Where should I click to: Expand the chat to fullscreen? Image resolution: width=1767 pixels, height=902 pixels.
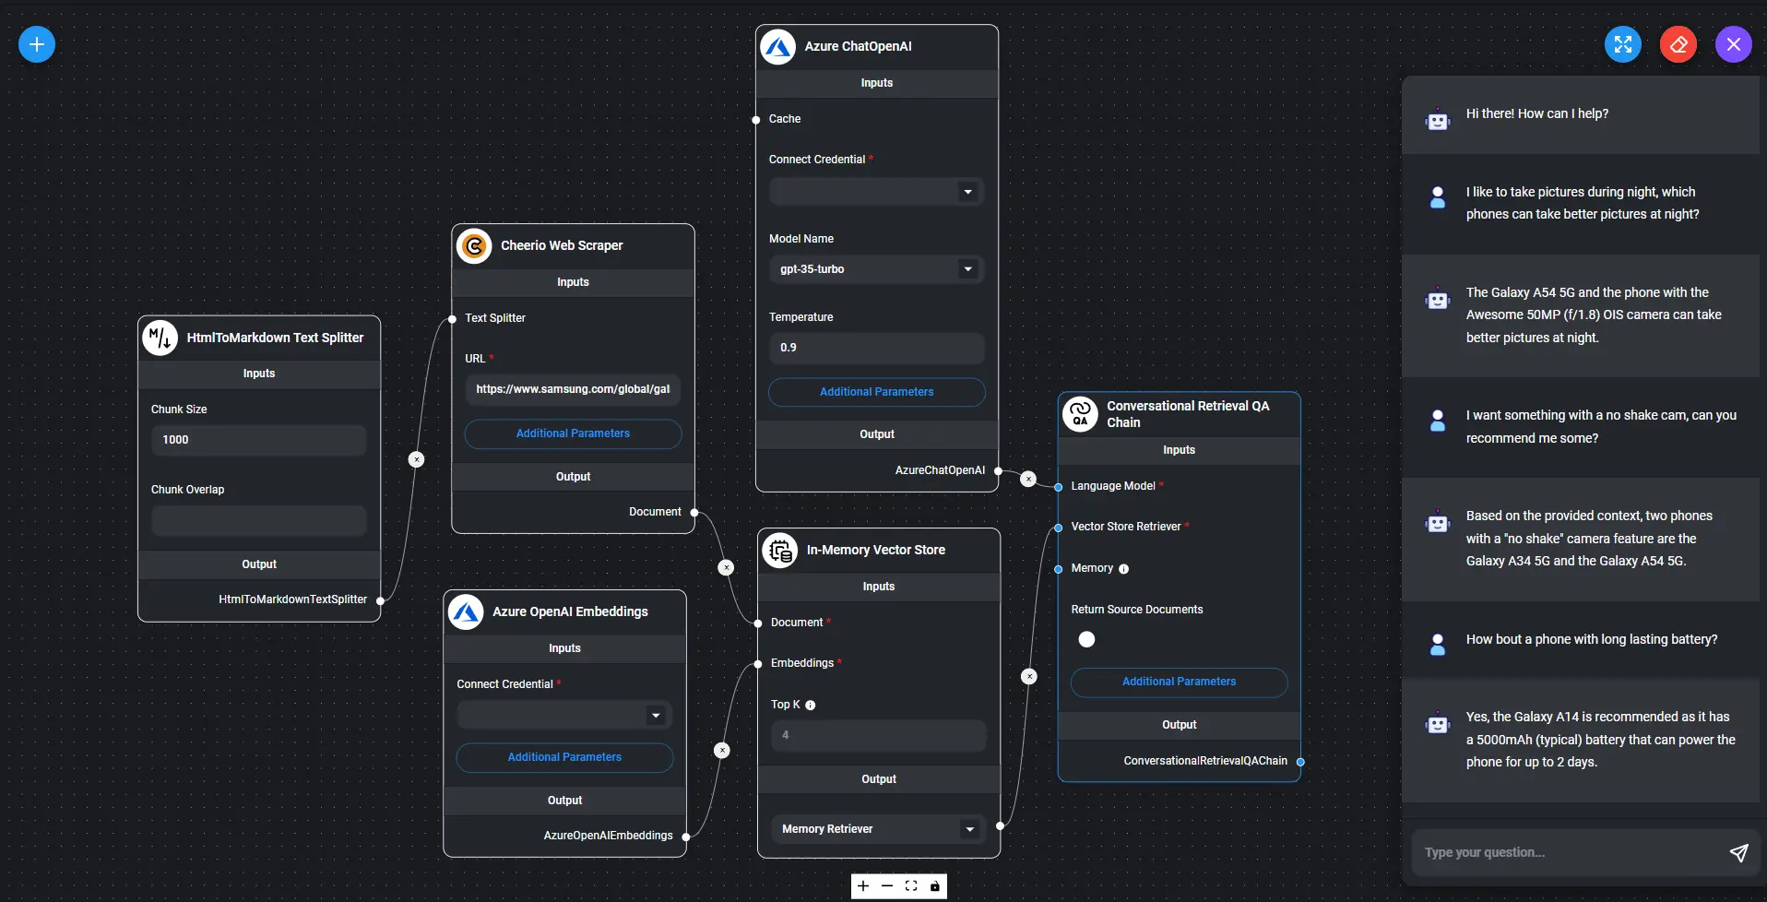click(x=1623, y=43)
